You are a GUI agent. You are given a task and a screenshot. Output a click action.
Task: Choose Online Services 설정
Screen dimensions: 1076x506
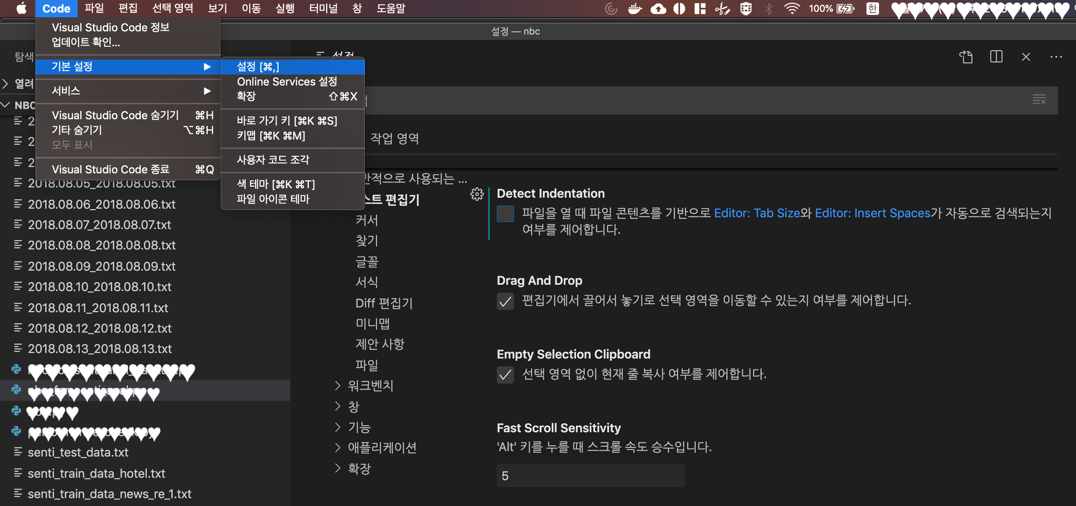pos(293,81)
